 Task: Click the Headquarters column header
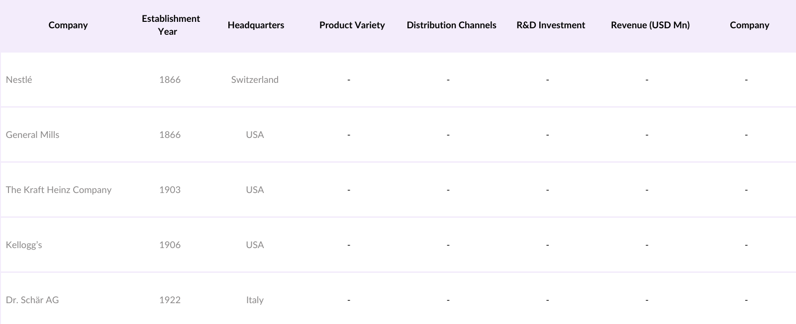point(256,25)
